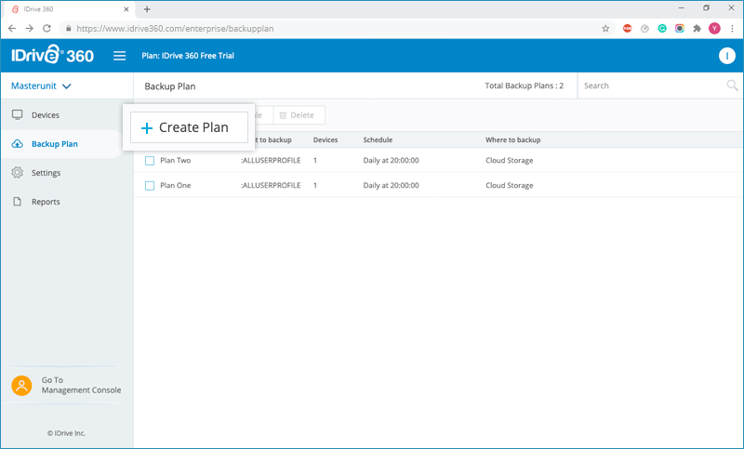The image size is (744, 449).
Task: Go back in browser history
Action: [x=12, y=29]
